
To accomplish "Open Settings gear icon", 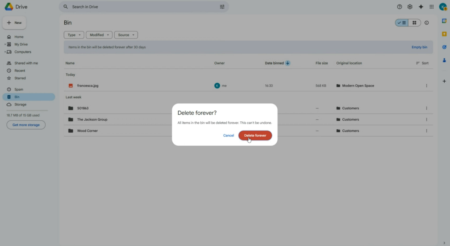I will click(x=410, y=7).
